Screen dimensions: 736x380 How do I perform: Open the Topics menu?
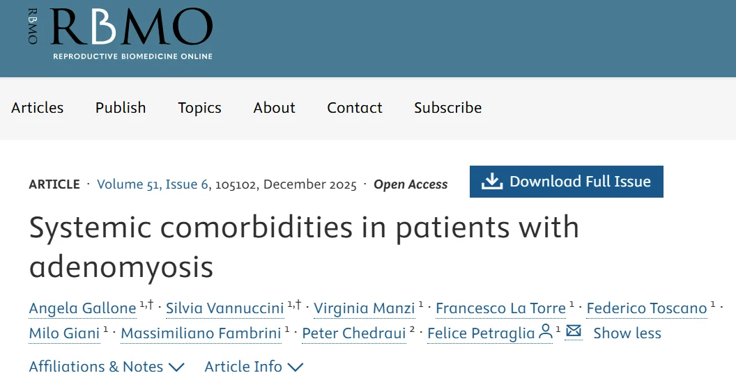coord(199,108)
